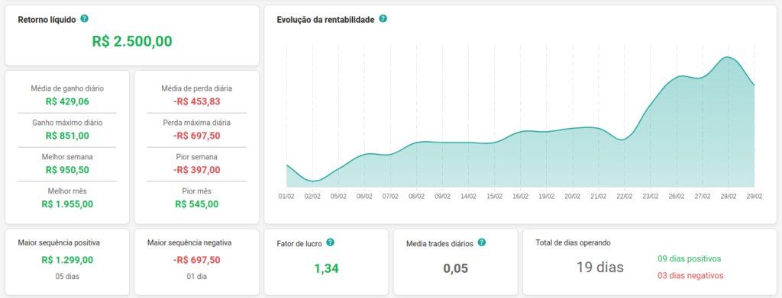Click the 1,34 profit factor value

[326, 268]
